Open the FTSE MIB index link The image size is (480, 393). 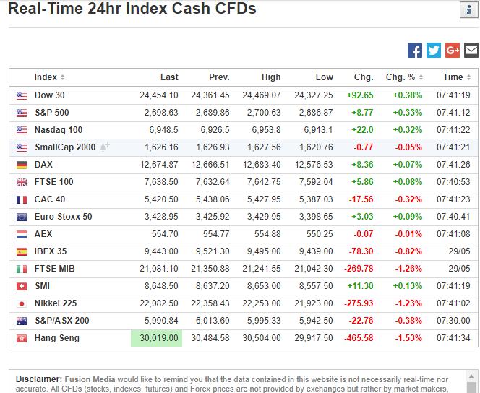(54, 269)
